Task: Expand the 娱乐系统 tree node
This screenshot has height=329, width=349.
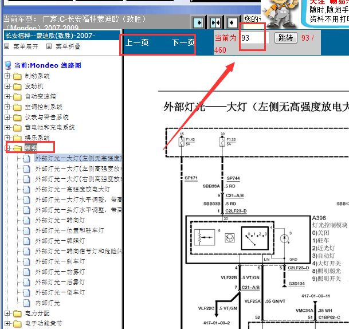Action: [7, 138]
